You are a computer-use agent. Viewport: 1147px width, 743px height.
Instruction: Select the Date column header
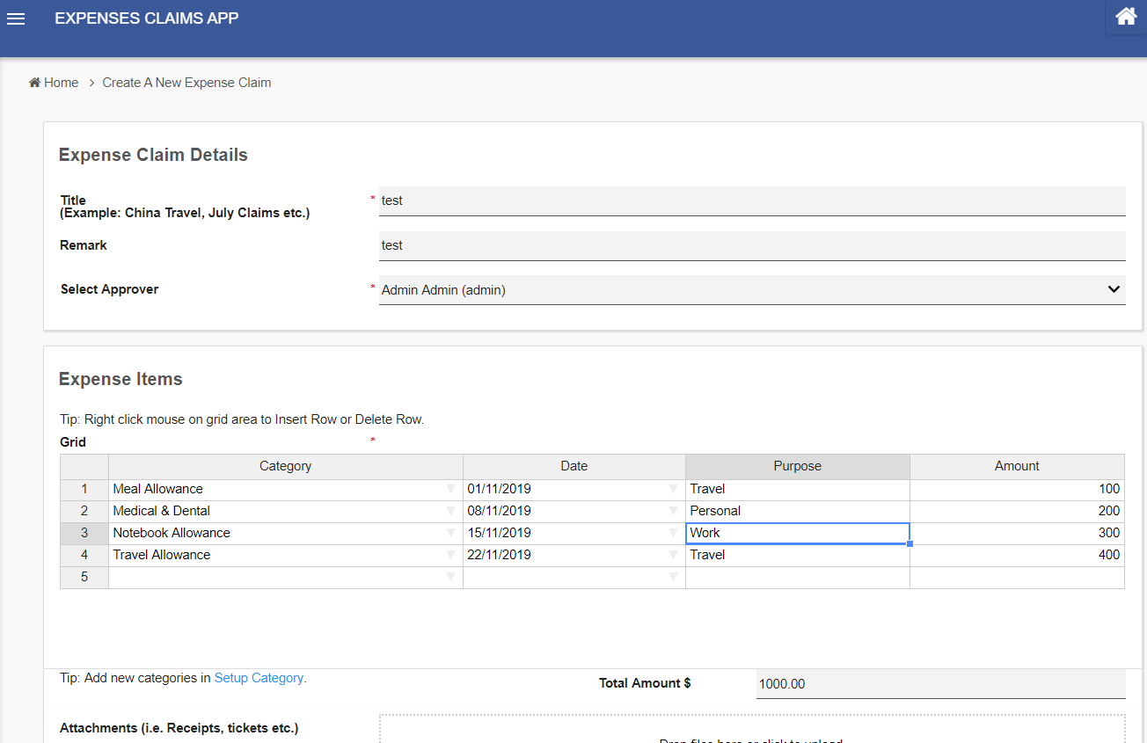573,466
